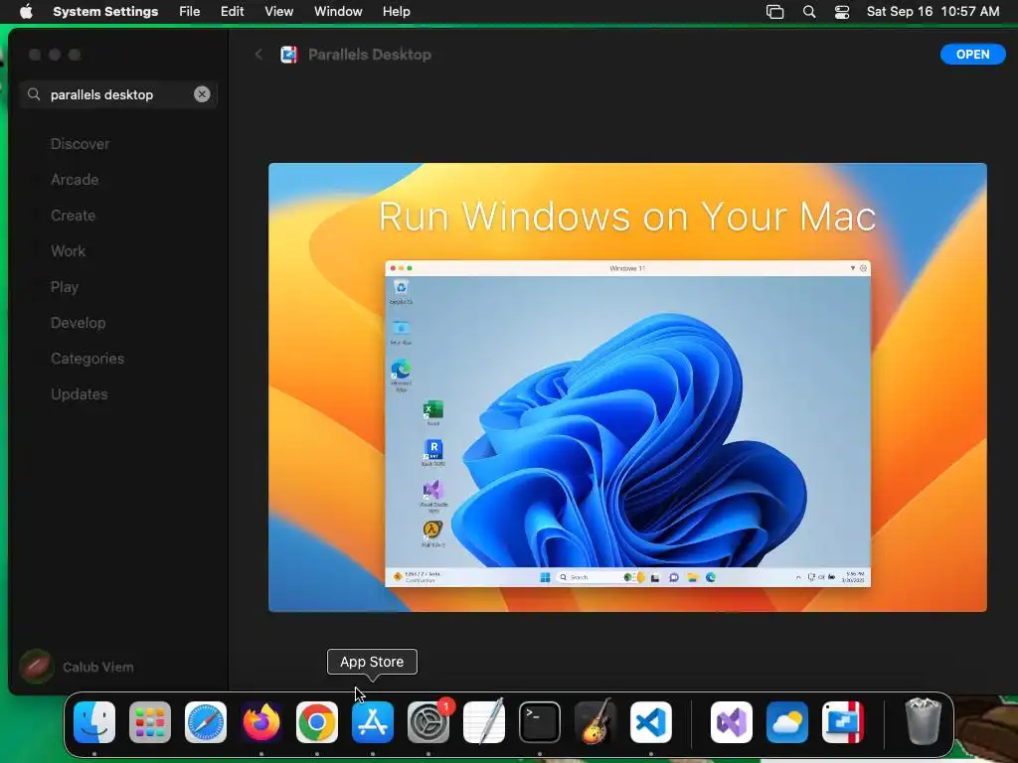This screenshot has height=763, width=1018.
Task: Click the Stage Manager menu bar icon
Action: (x=775, y=12)
